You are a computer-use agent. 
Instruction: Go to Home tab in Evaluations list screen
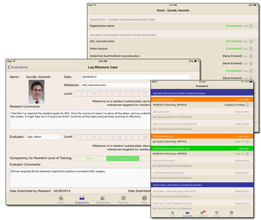coord(173,213)
